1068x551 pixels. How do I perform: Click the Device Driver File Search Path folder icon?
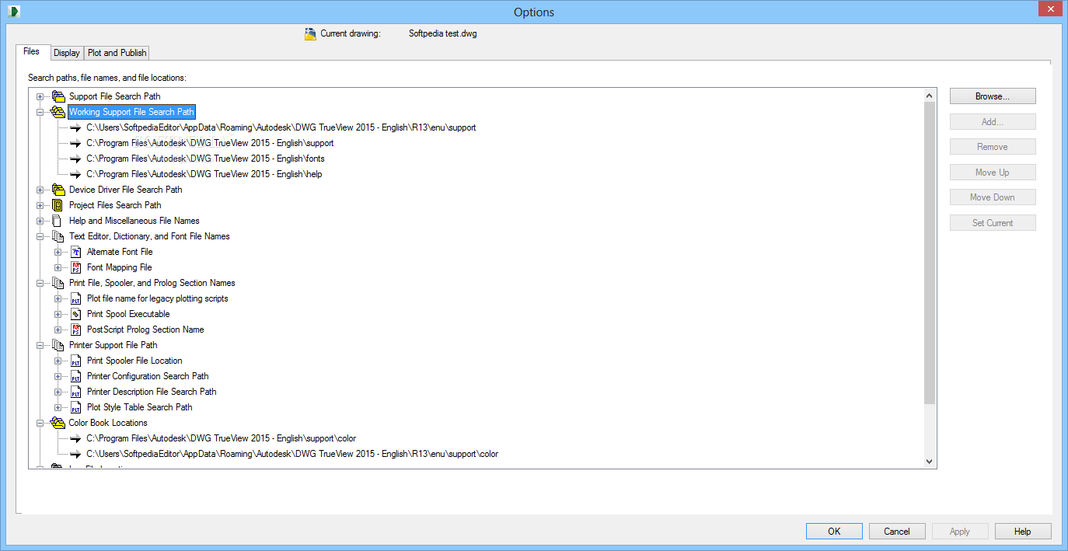58,190
